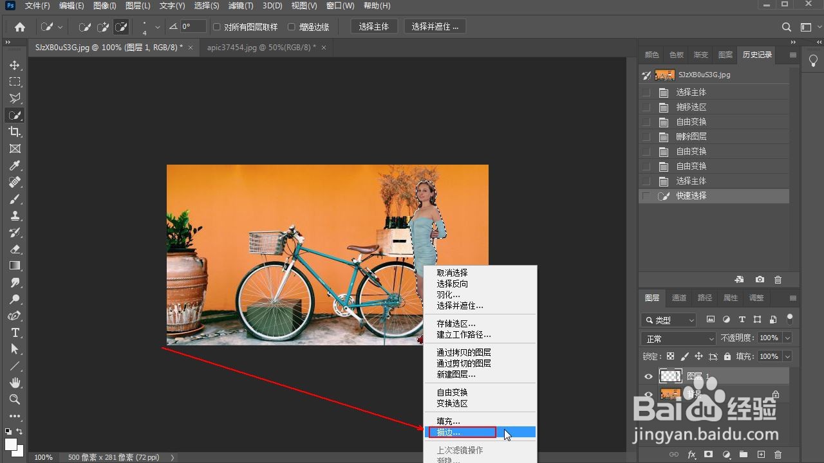Select the Crop tool

click(15, 132)
